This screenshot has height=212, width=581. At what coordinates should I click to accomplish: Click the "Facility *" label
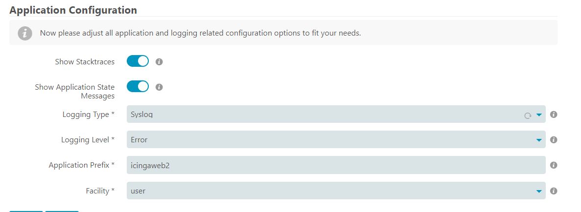tap(100, 191)
